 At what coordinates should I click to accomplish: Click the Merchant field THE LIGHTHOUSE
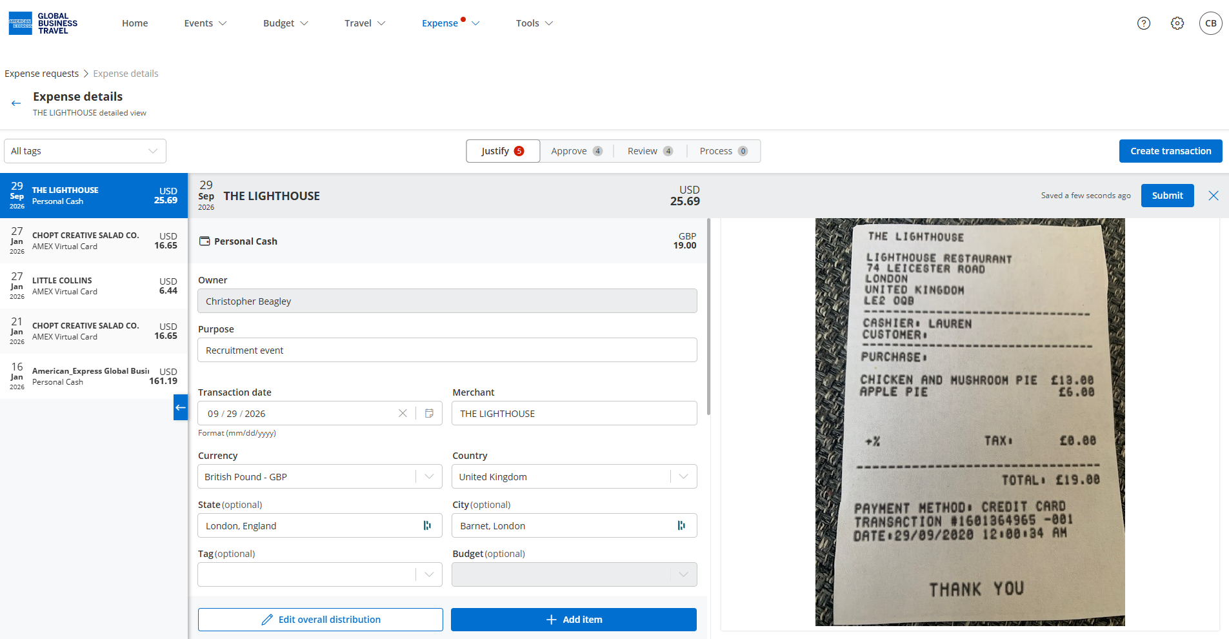click(x=574, y=413)
